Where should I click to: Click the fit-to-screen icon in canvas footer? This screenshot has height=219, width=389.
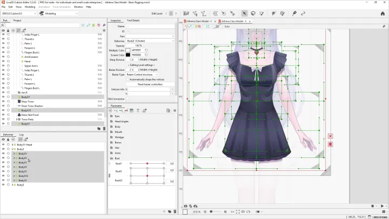[238, 212]
